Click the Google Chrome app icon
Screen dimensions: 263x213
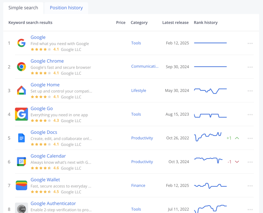(22, 67)
